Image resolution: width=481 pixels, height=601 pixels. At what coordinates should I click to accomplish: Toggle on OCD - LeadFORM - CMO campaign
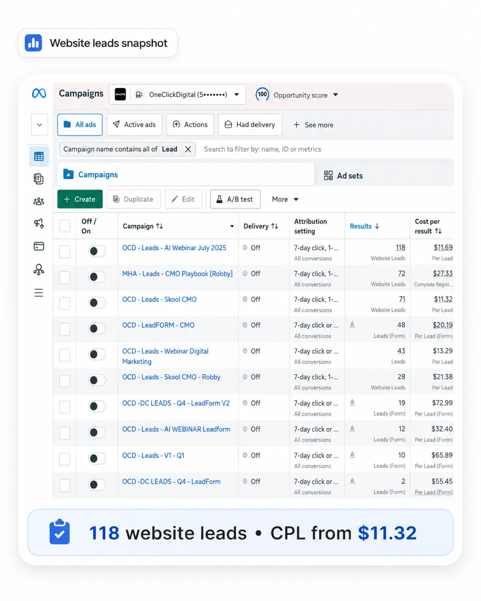97,328
